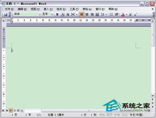Click the tab stop selector at ruler corner

click(x=4, y=20)
